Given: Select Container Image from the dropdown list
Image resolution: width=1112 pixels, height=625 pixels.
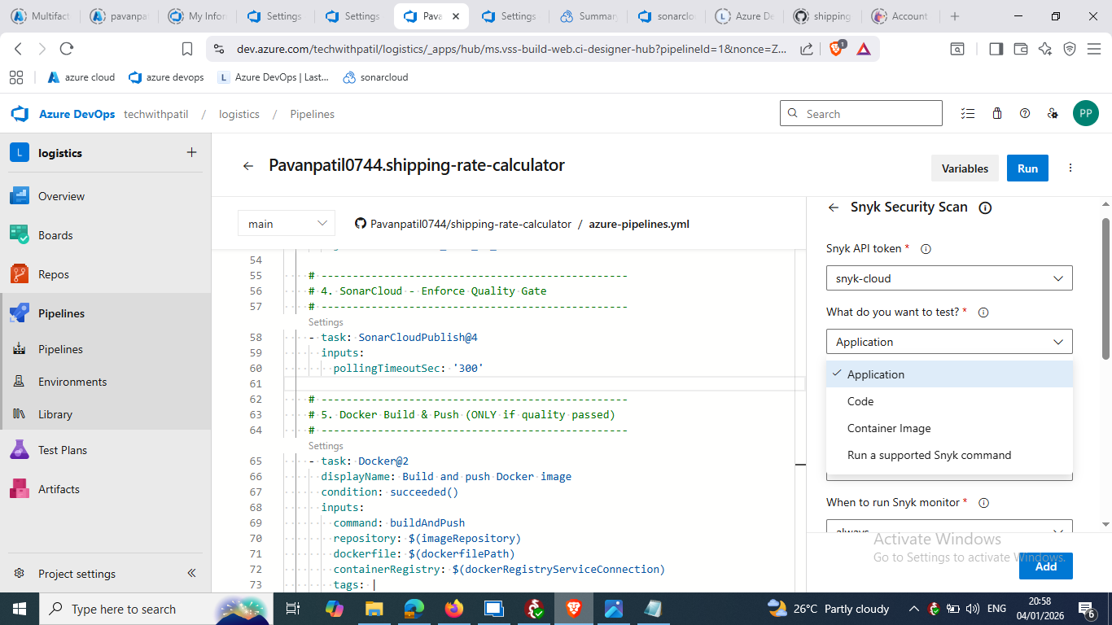Looking at the screenshot, I should [x=888, y=428].
